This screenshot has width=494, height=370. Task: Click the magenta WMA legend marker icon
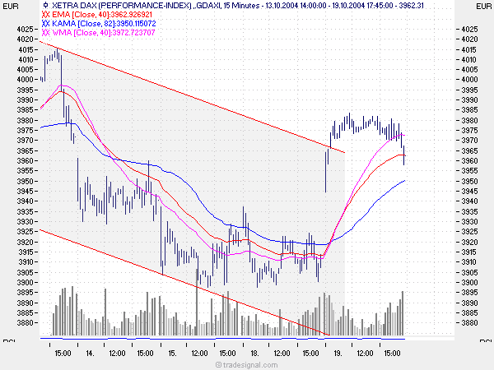click(x=45, y=32)
